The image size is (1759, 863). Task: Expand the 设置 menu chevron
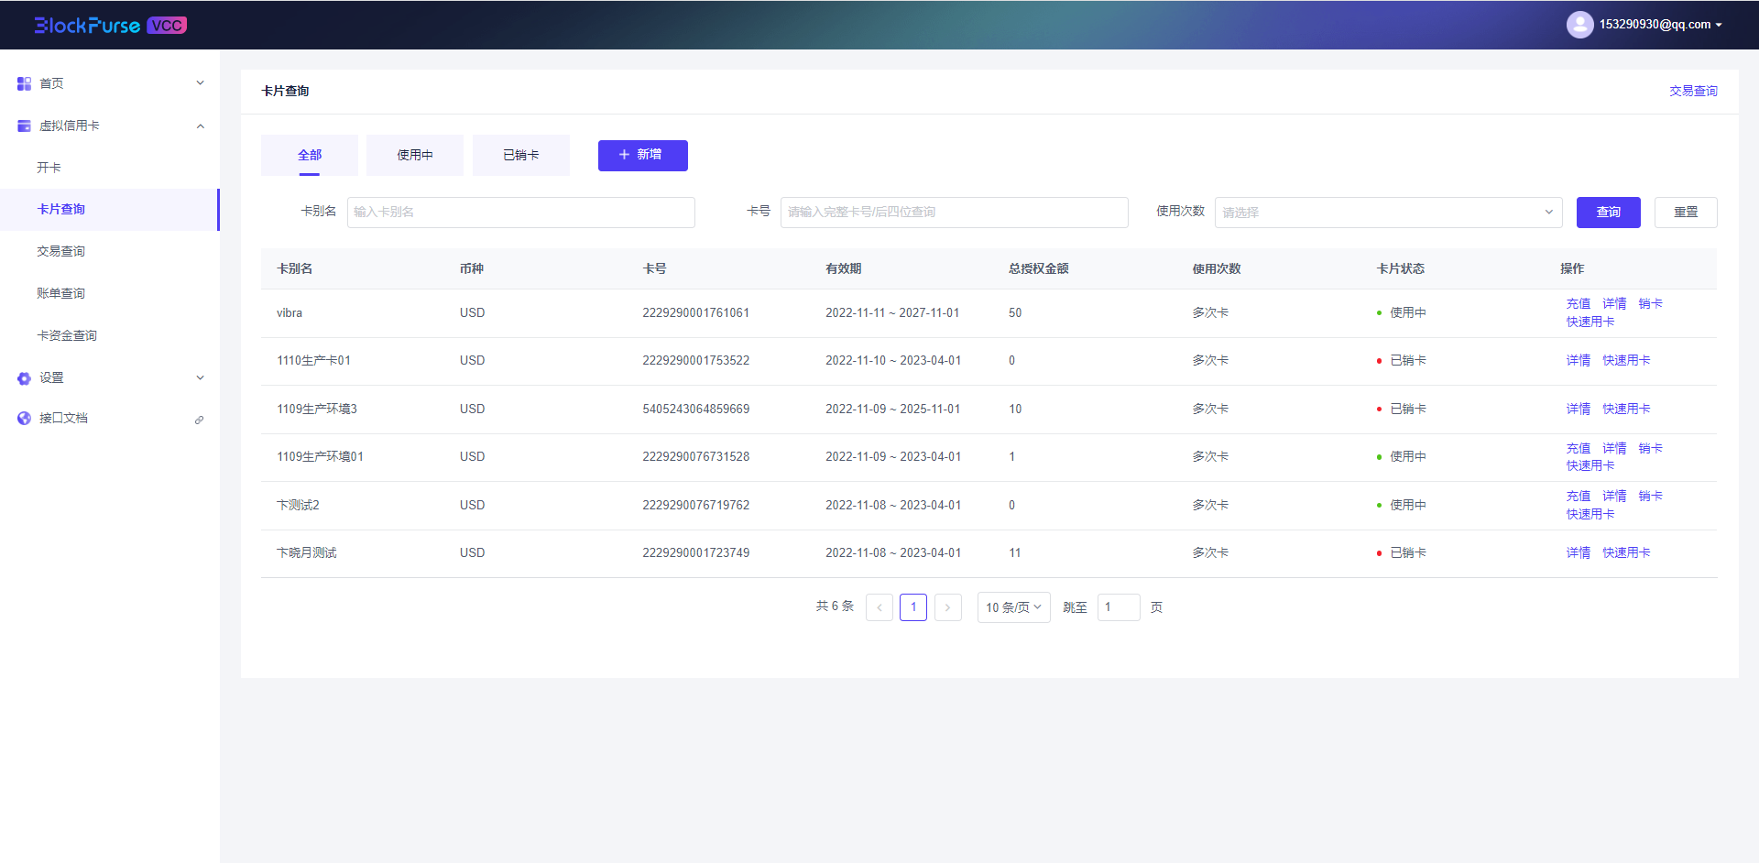(200, 377)
